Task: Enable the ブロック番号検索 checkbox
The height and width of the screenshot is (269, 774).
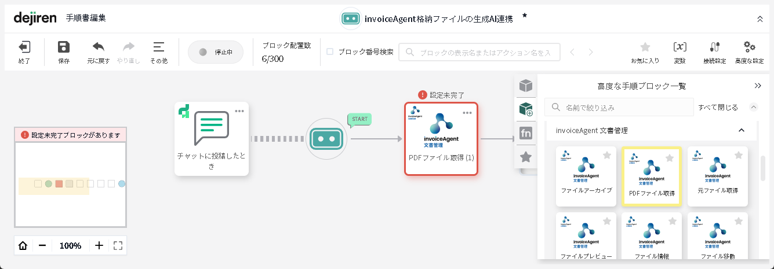Action: pyautogui.click(x=330, y=51)
